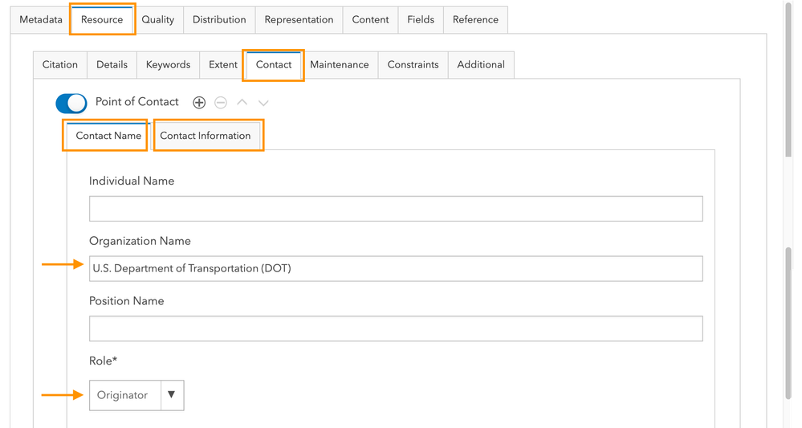Click the vertical scrollbar thumb
802x428 pixels.
789,321
